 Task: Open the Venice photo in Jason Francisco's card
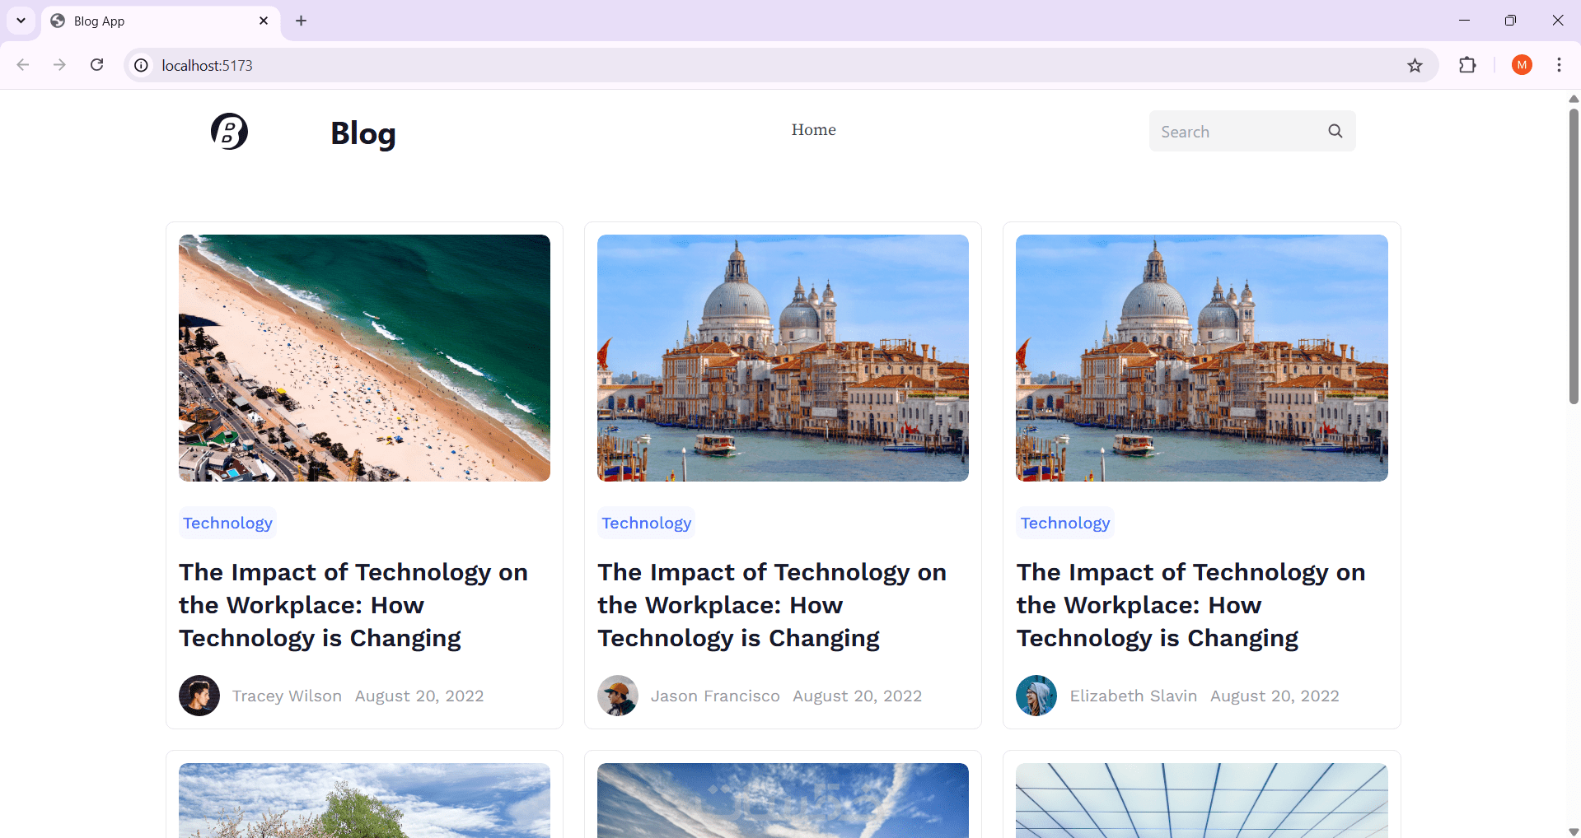783,358
